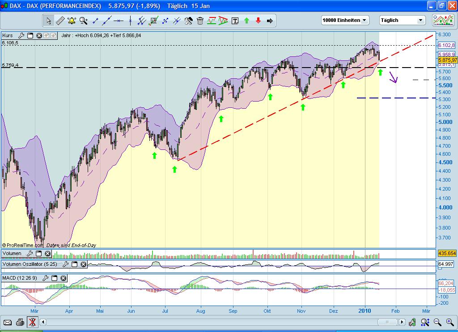
Task: Select the crossed parallel lines tool
Action: [177, 21]
